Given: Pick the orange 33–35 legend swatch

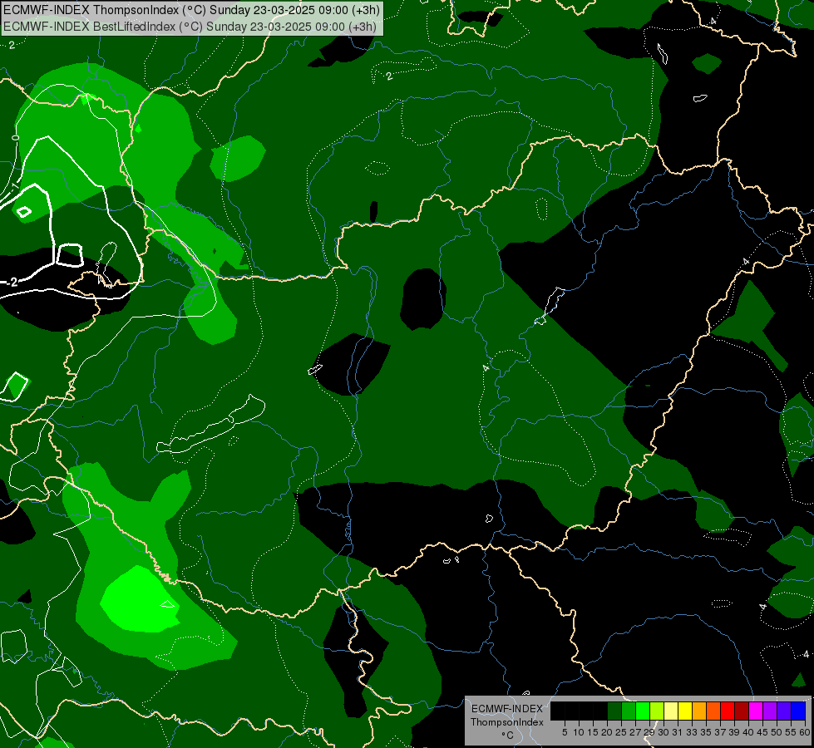Looking at the screenshot, I should point(699,711).
